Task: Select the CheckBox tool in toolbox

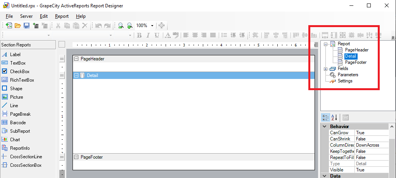Action: point(16,71)
